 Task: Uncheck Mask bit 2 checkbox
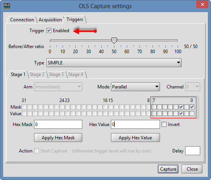(x=181, y=107)
